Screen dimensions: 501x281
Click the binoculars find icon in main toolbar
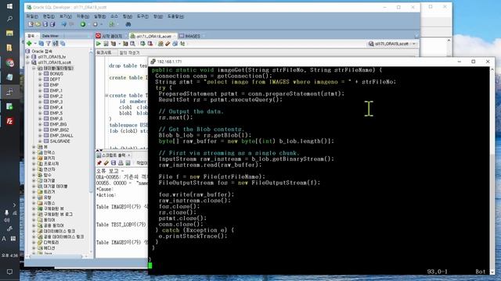click(x=128, y=24)
